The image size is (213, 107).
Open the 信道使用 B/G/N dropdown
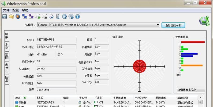(x=191, y=90)
